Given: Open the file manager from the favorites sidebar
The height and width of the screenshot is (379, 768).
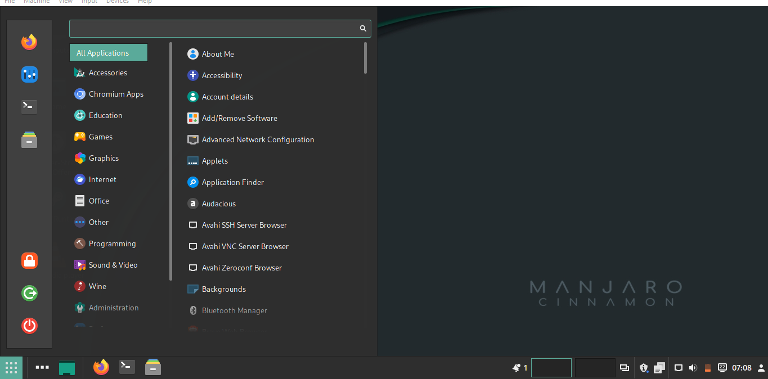Looking at the screenshot, I should [29, 139].
